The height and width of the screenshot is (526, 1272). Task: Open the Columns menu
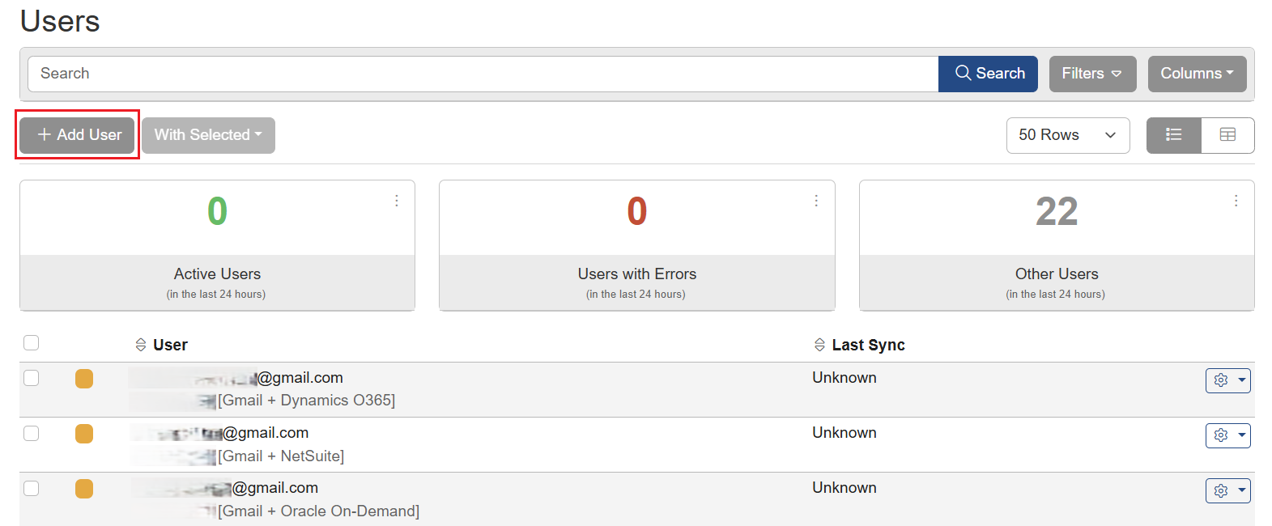1197,73
